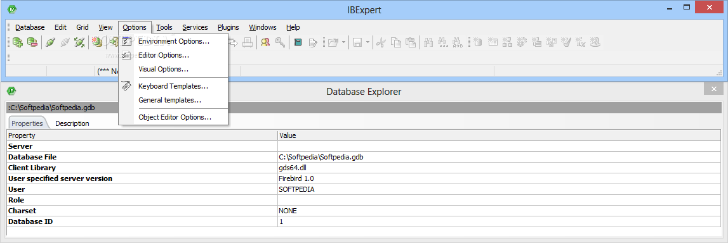The width and height of the screenshot is (728, 243).
Task: Select the Firebird 1.0 value cell
Action: click(x=499, y=178)
